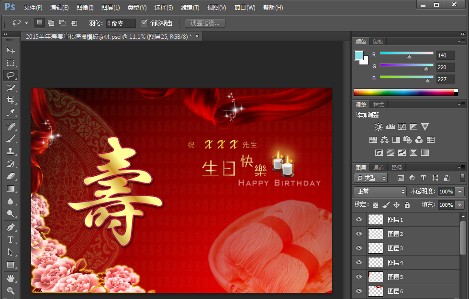469x299 pixels.
Task: Open the layer filter type (类型) dropdown
Action: click(x=371, y=178)
